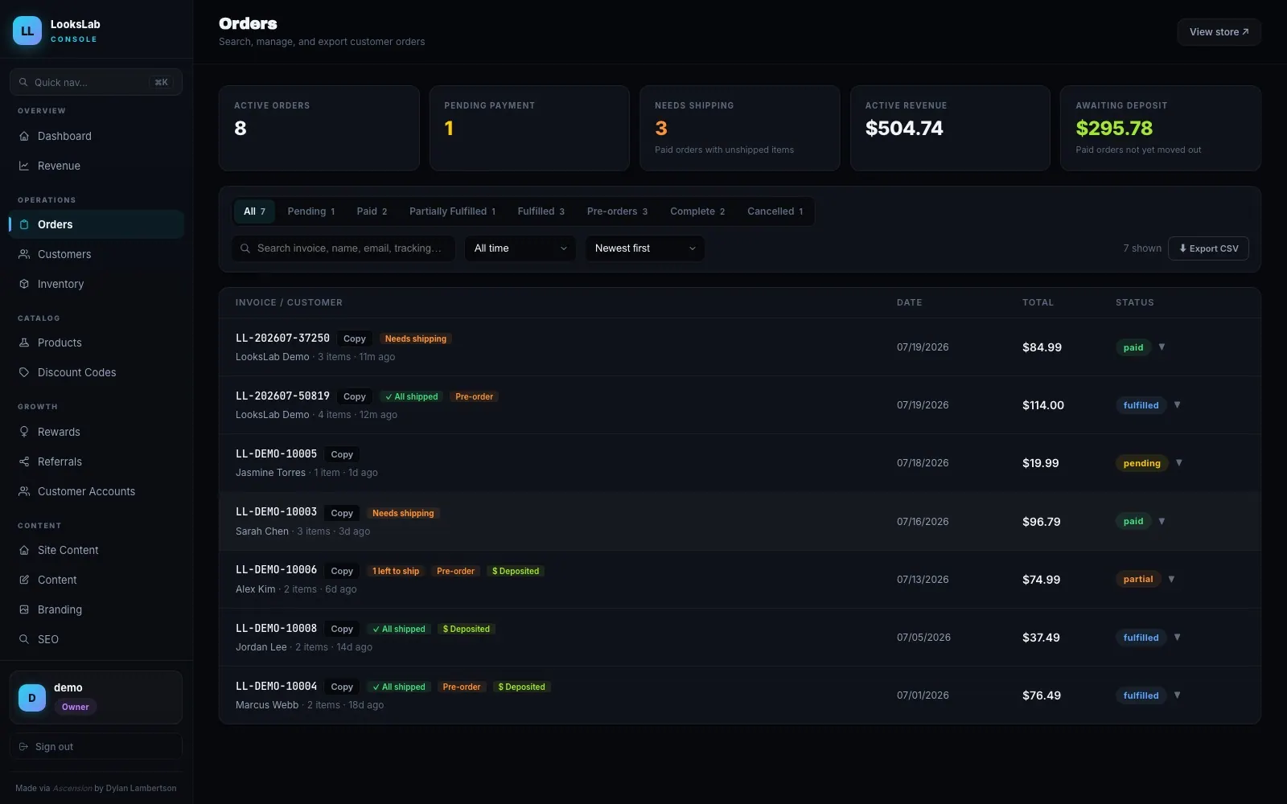Open Dashboard via its home icon
The image size is (1287, 804).
pos(24,136)
